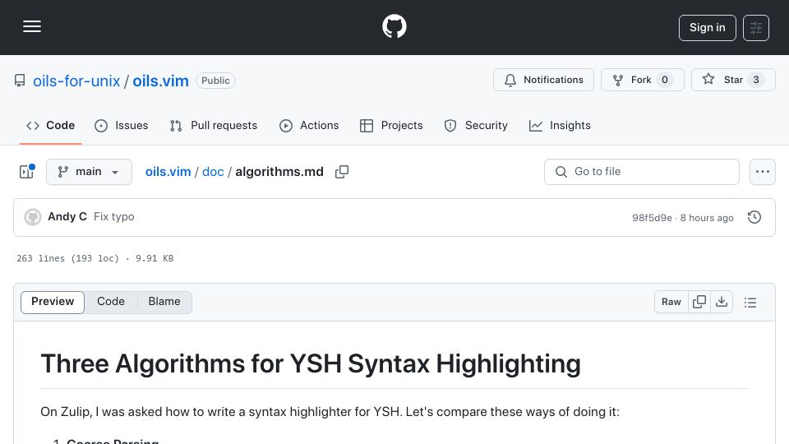The height and width of the screenshot is (444, 789).
Task: Switch to the Issues tab
Action: (122, 125)
